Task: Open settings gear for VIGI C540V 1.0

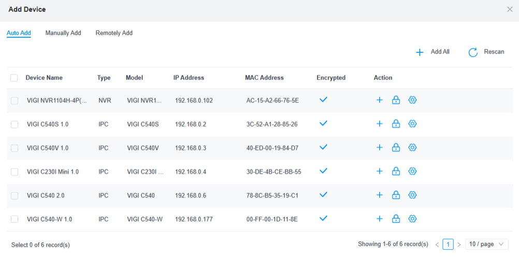Action: click(412, 148)
